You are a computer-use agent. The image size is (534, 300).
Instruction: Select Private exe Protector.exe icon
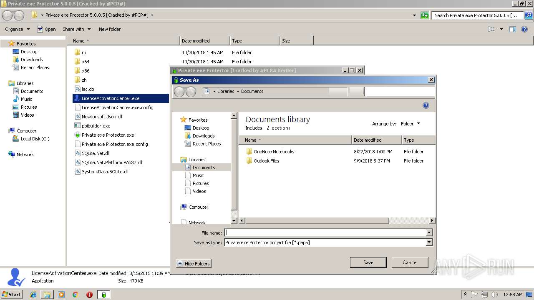pos(77,135)
